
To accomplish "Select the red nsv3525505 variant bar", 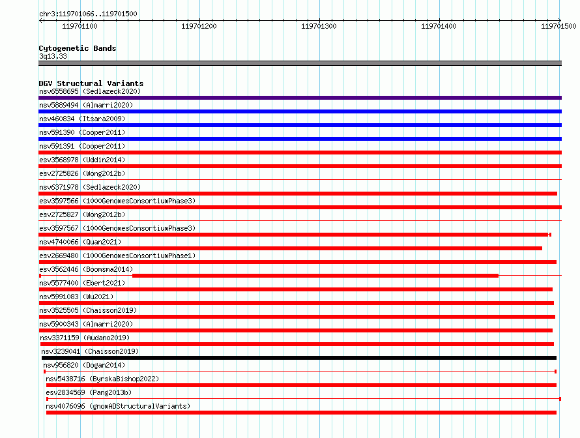I will pos(297,317).
